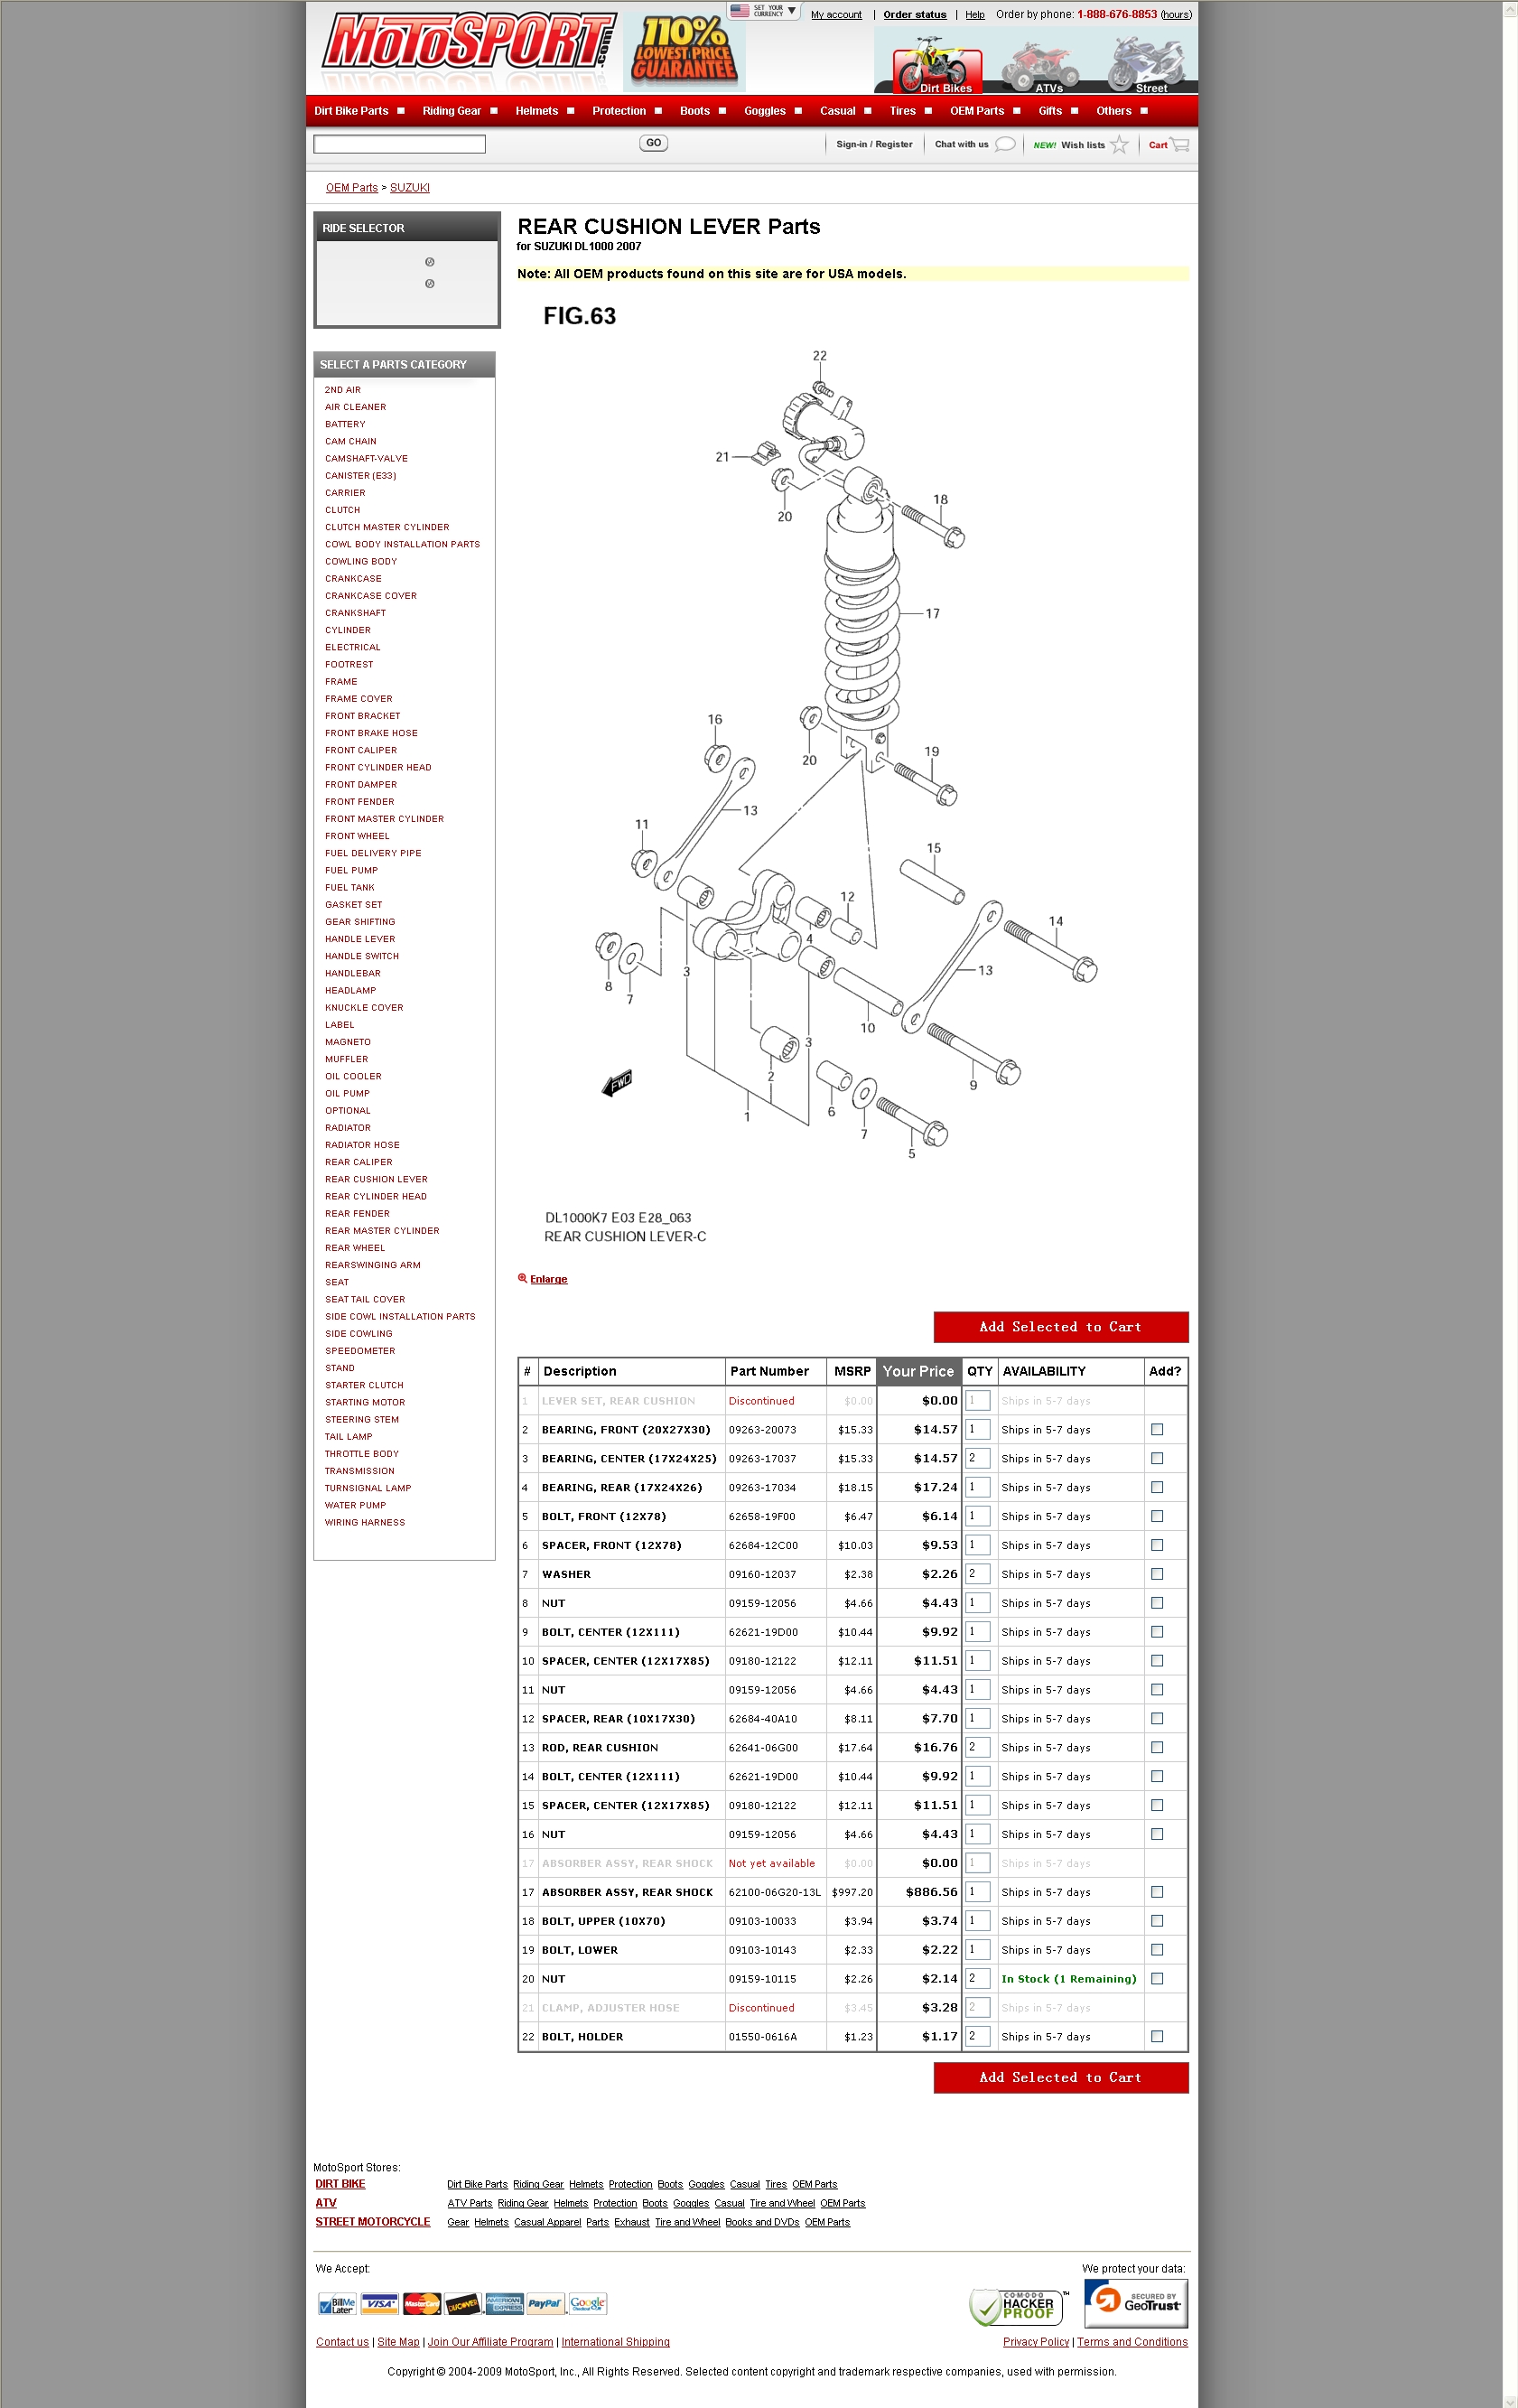
Task: Open Sign-in / Register link
Action: click(x=874, y=145)
